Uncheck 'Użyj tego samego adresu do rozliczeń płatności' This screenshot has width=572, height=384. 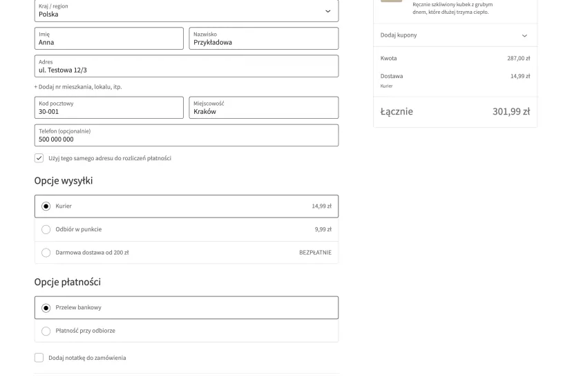pyautogui.click(x=39, y=158)
